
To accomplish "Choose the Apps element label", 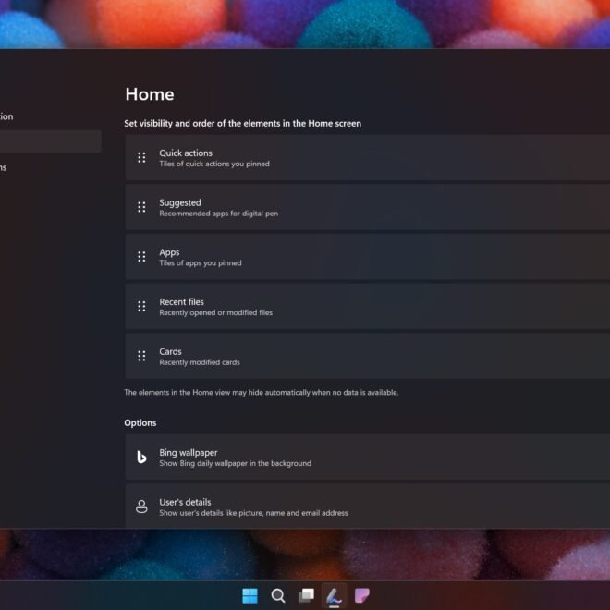I will pyautogui.click(x=169, y=252).
